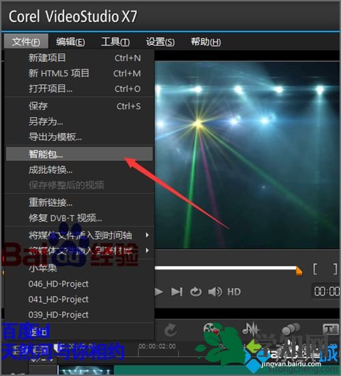Select 新 HTML5 项目 menu entry
Viewport: 341px width, 376px height.
79,73
